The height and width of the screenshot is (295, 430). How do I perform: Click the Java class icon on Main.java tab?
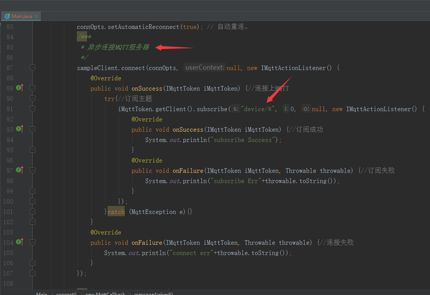[x=7, y=16]
